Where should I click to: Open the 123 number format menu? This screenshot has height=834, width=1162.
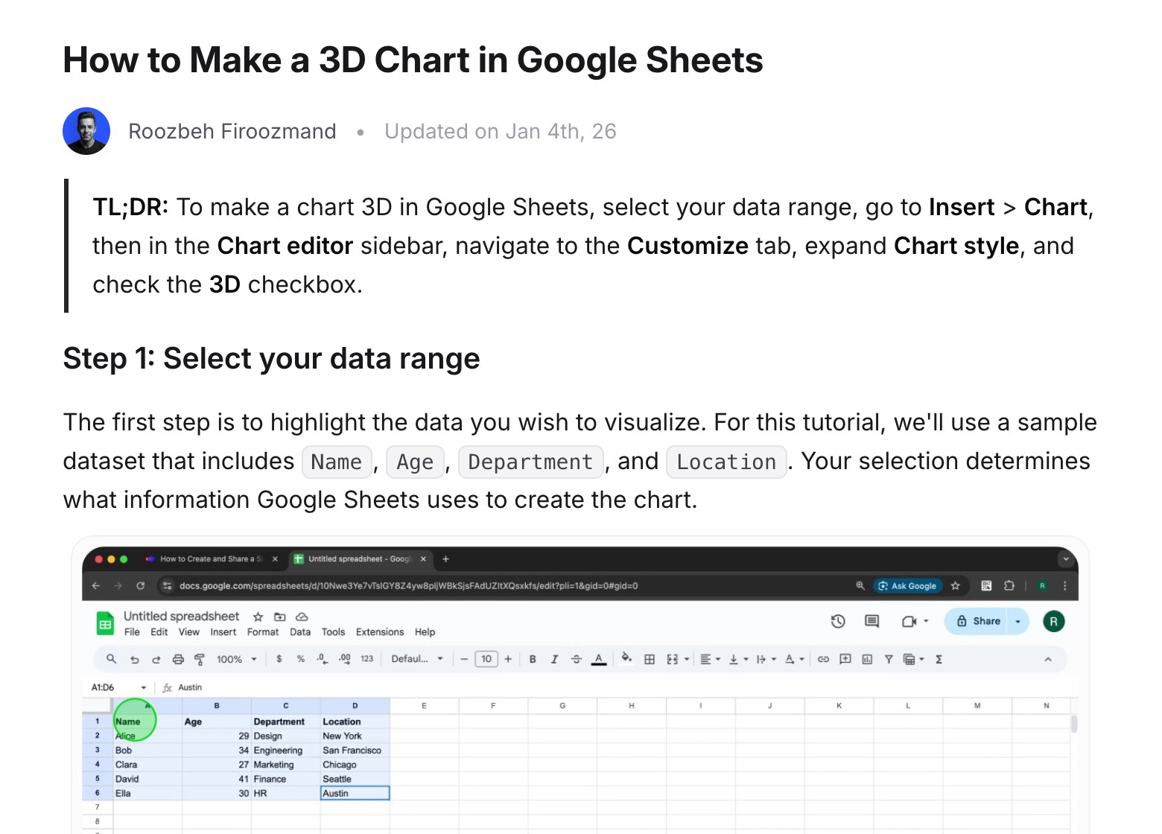[x=367, y=659]
